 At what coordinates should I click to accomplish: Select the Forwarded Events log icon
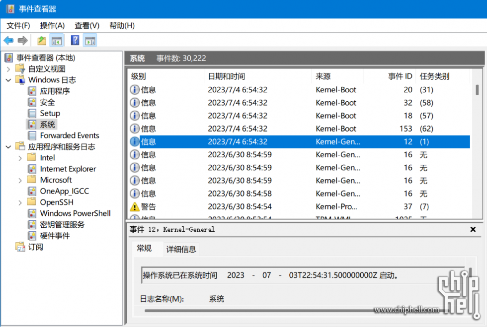pos(32,135)
